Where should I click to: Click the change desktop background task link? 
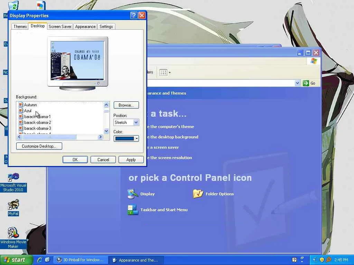pos(172,137)
